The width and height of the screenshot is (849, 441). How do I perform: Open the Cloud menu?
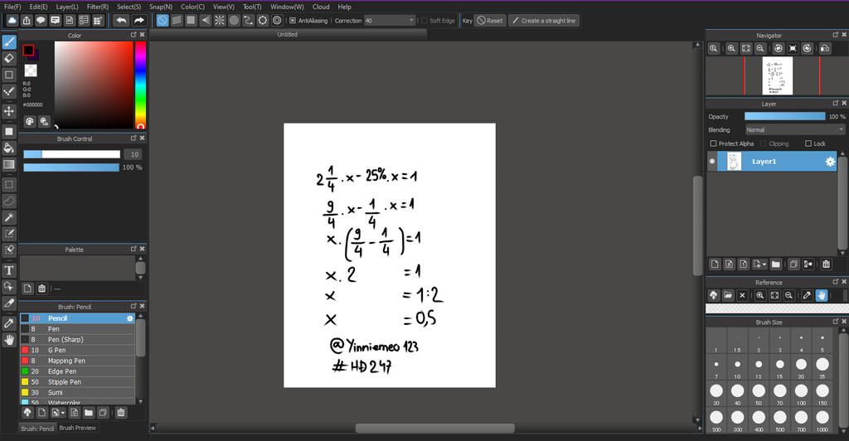(321, 7)
